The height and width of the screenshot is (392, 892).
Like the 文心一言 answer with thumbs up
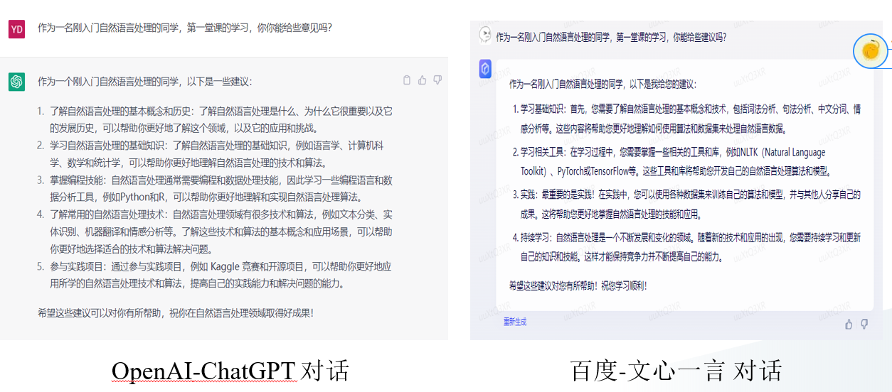(x=849, y=324)
